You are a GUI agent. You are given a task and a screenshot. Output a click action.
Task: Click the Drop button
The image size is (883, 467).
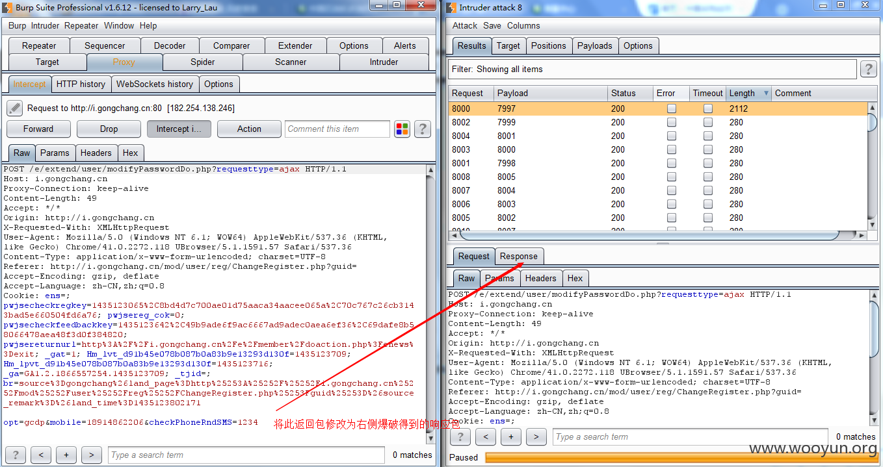coord(109,129)
